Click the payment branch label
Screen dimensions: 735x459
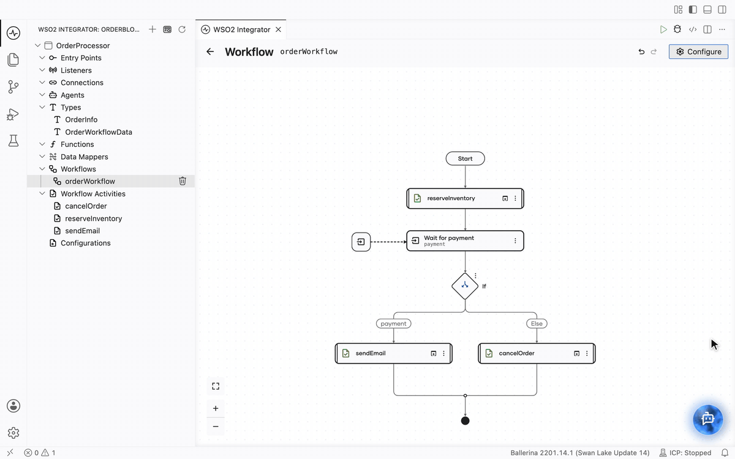click(x=393, y=323)
